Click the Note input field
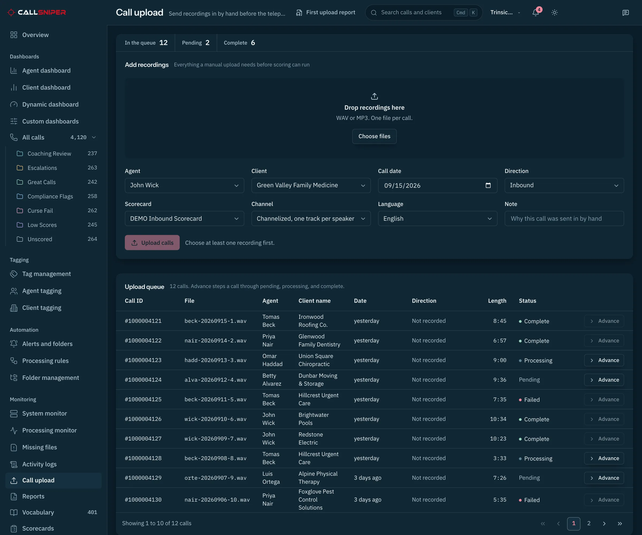Screen dimensions: 642x535 564,219
